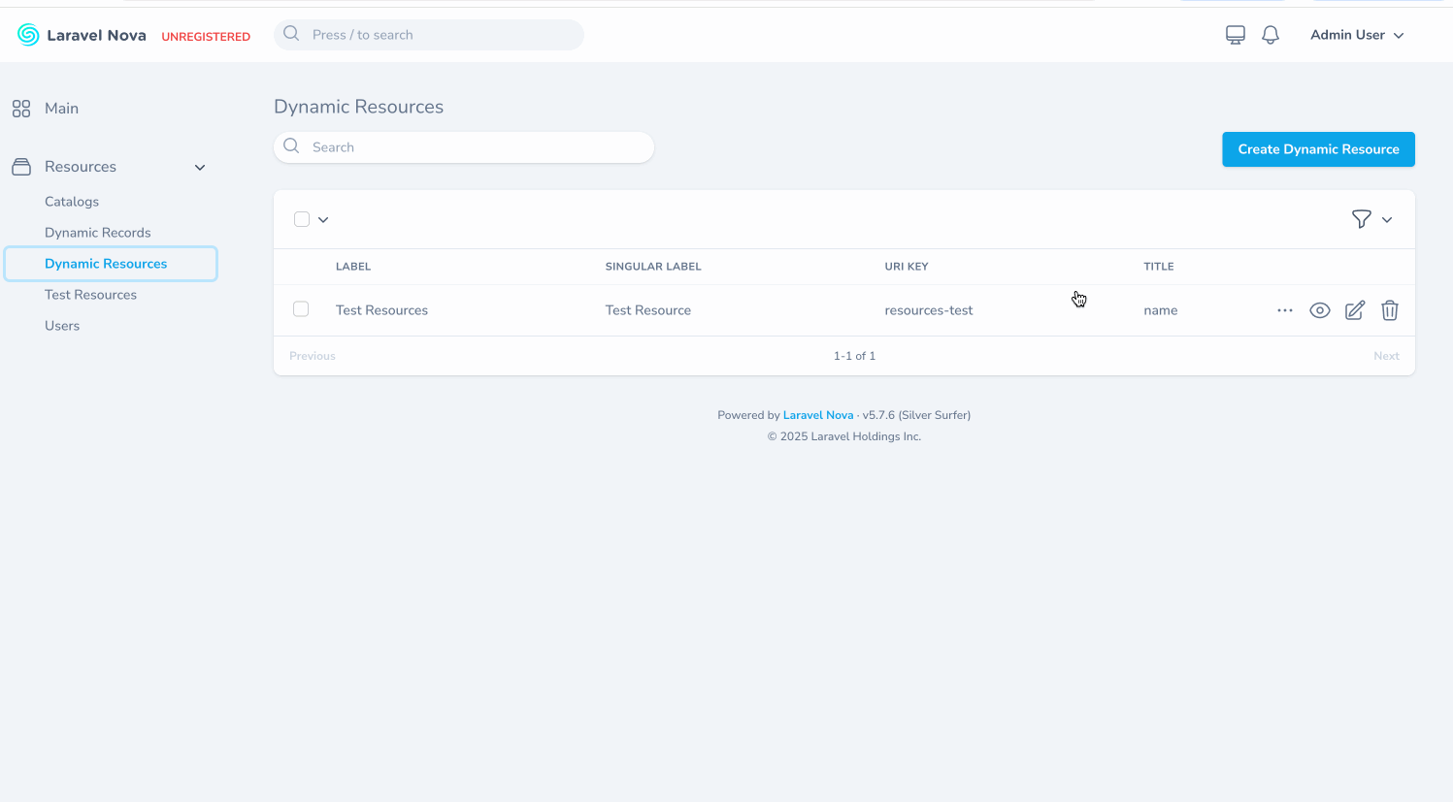Image resolution: width=1453 pixels, height=802 pixels.
Task: Click the Laravel Nova swirl logo
Action: point(28,35)
